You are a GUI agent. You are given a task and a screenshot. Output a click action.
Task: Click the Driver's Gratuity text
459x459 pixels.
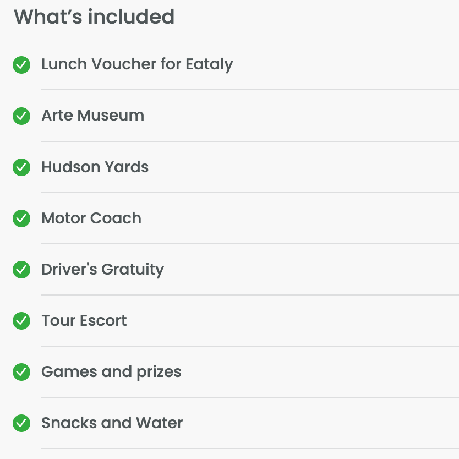point(102,270)
